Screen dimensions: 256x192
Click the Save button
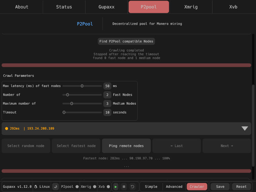click(220, 187)
